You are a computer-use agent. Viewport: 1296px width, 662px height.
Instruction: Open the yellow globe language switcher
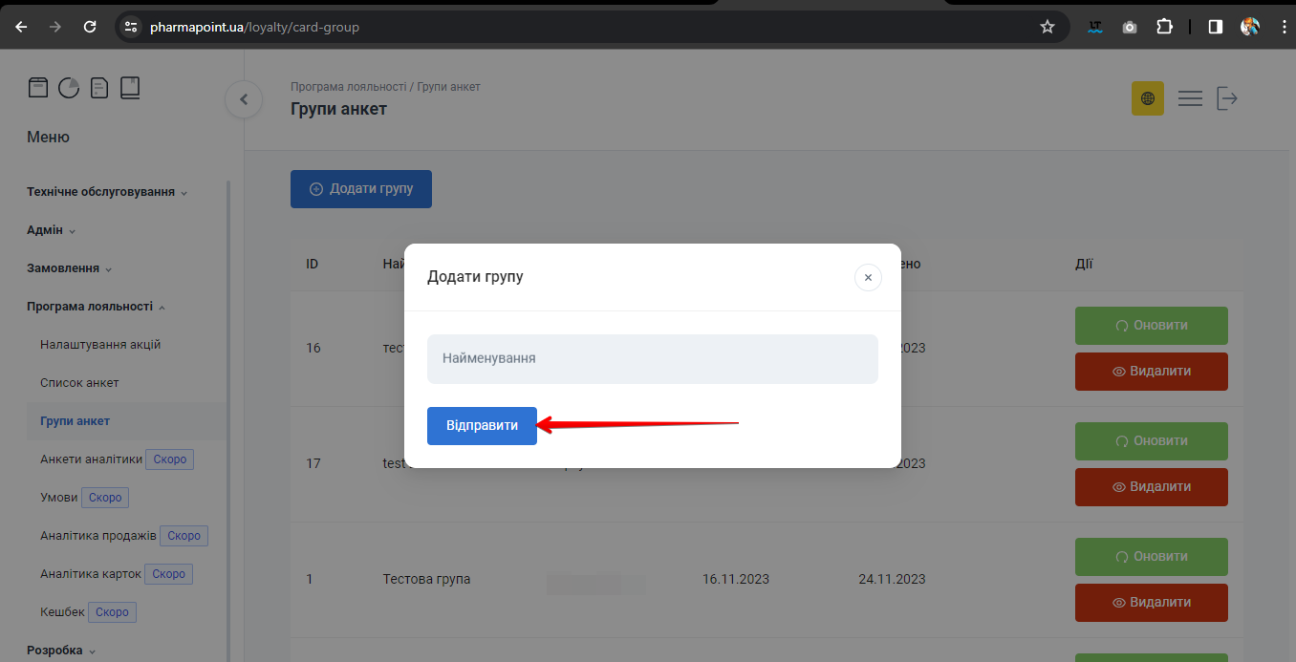pyautogui.click(x=1147, y=98)
